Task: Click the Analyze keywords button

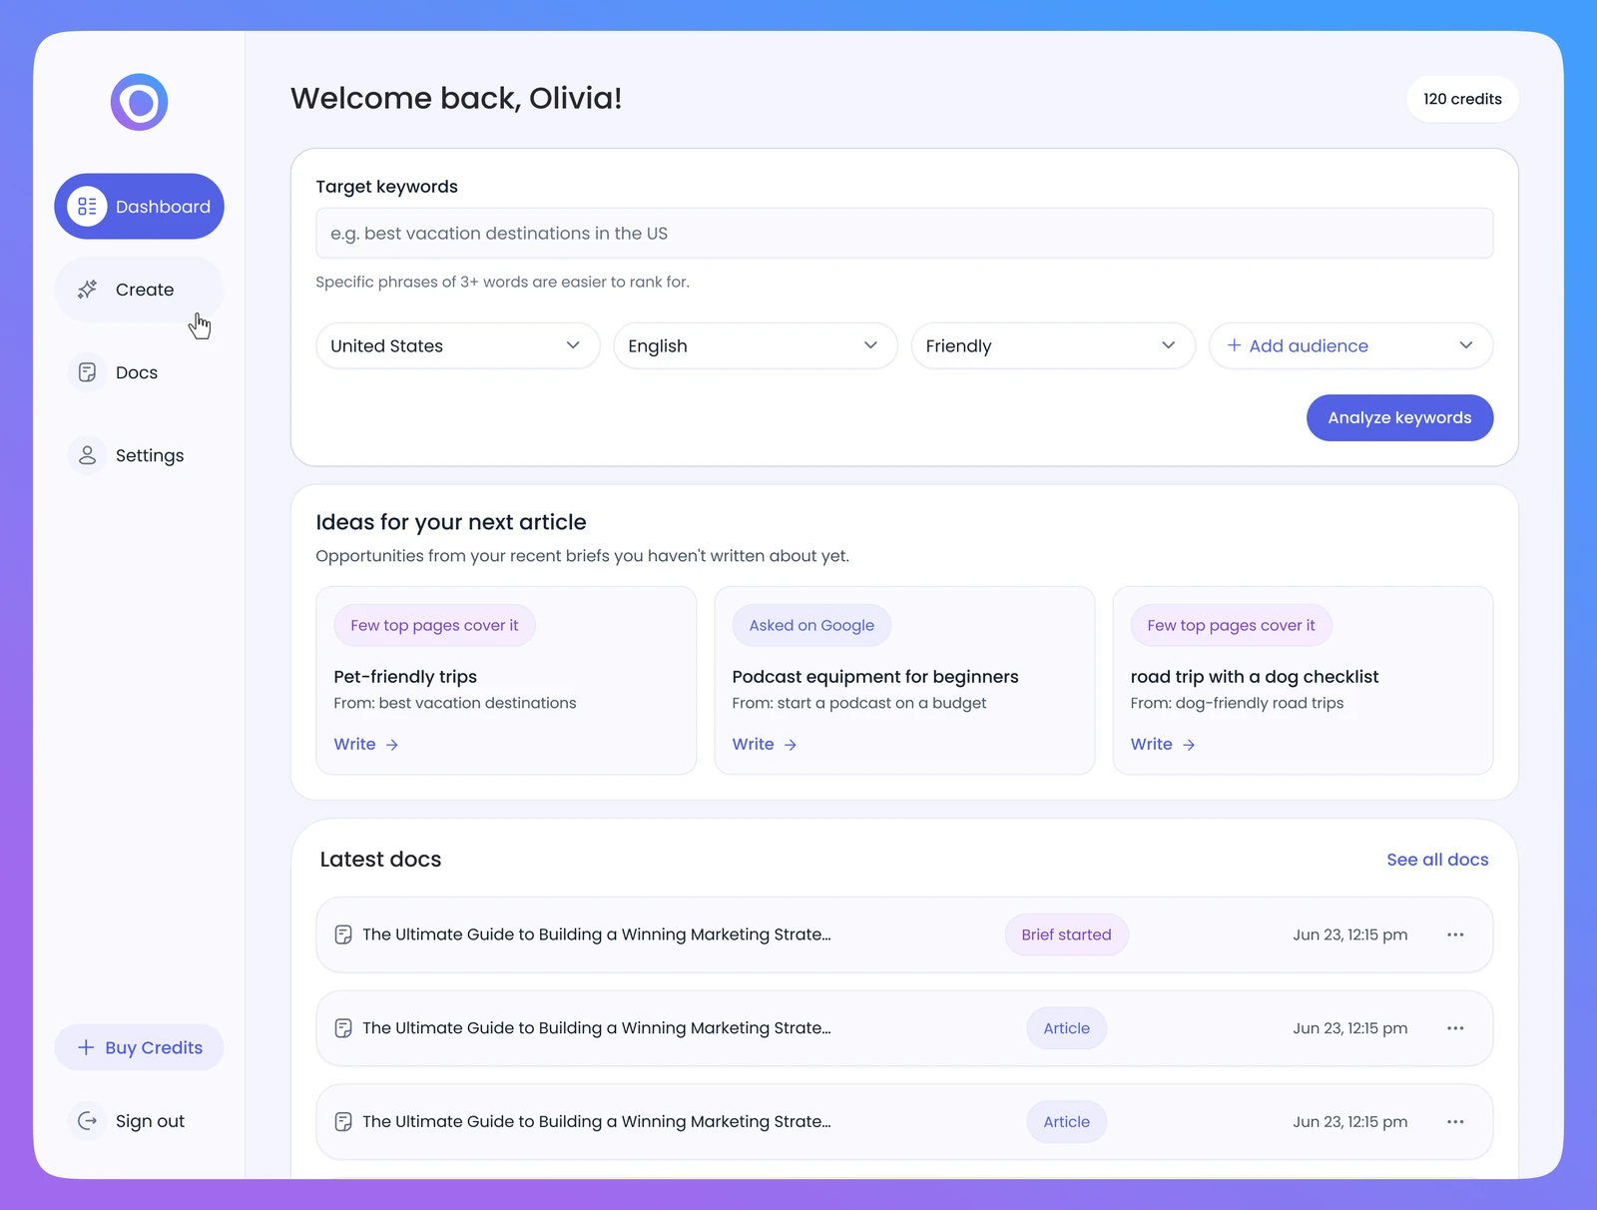Action: pos(1399,417)
